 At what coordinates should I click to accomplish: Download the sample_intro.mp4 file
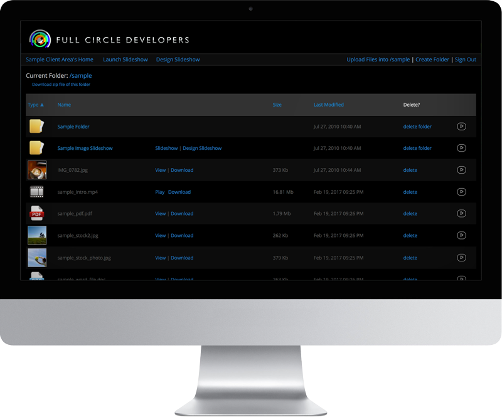point(179,192)
